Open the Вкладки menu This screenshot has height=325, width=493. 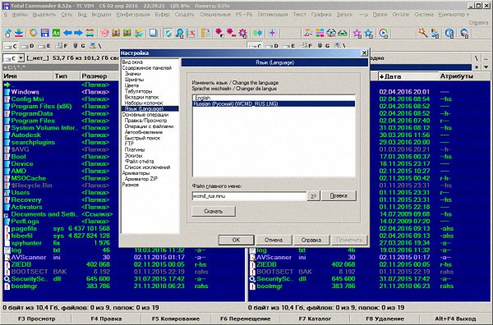[x=101, y=15]
